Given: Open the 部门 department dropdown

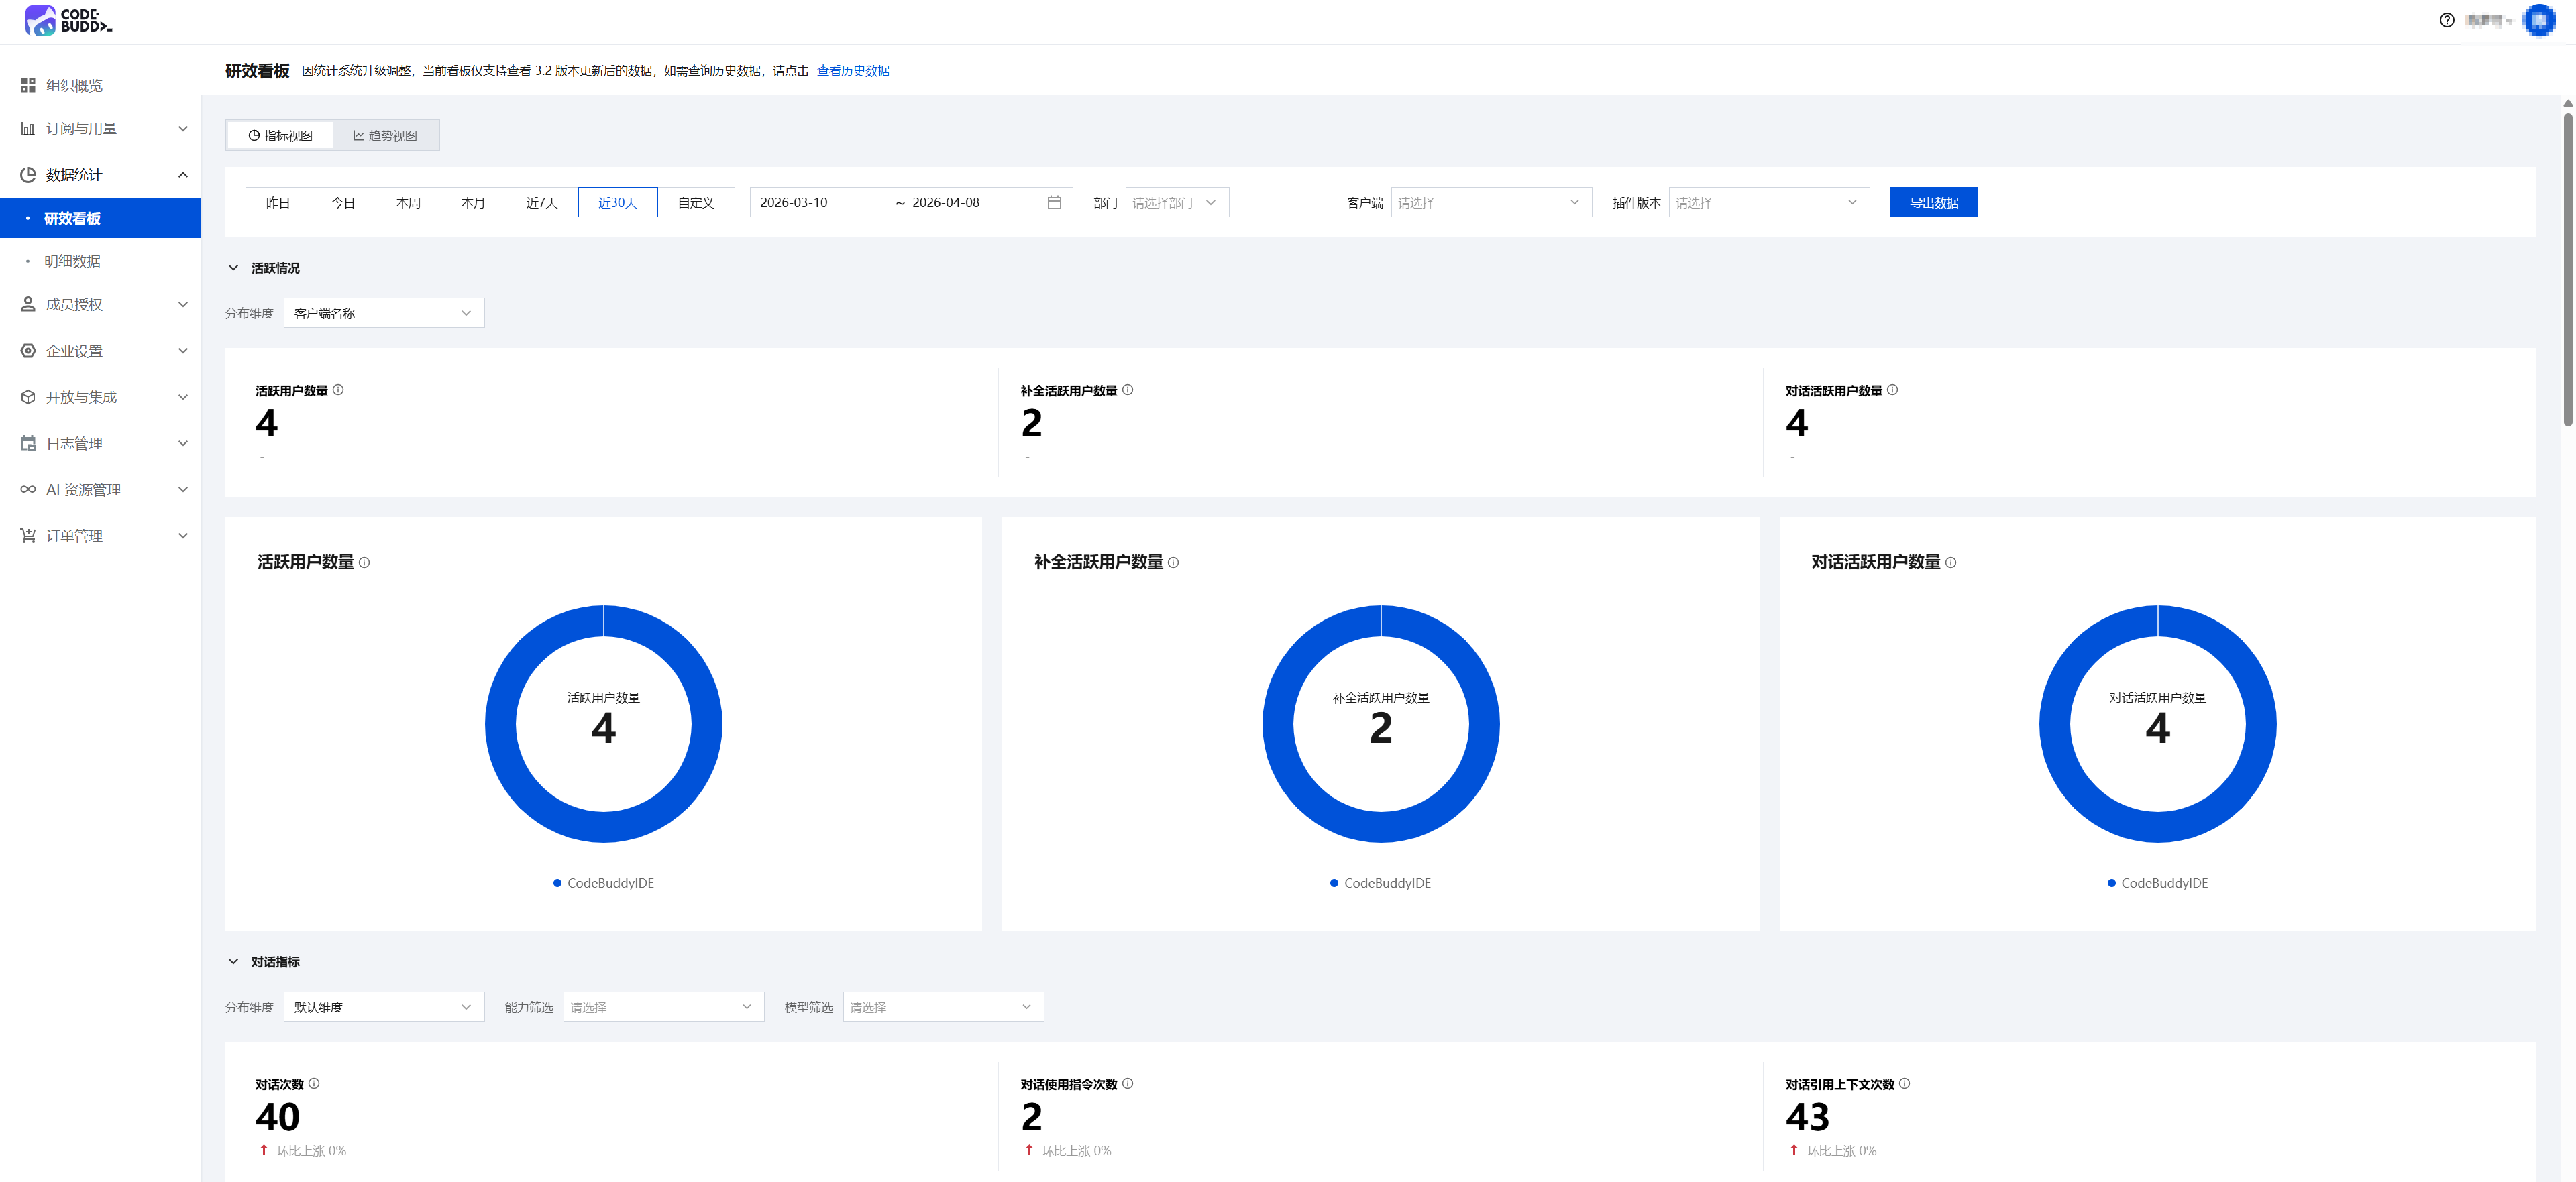Looking at the screenshot, I should point(1176,203).
